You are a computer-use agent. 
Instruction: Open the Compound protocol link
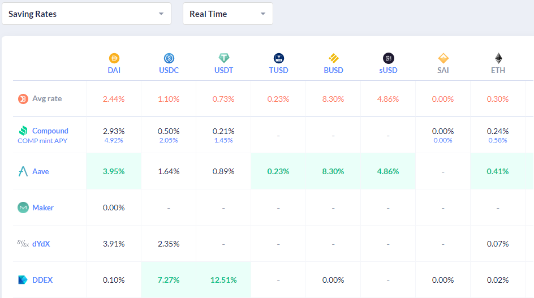coord(50,131)
